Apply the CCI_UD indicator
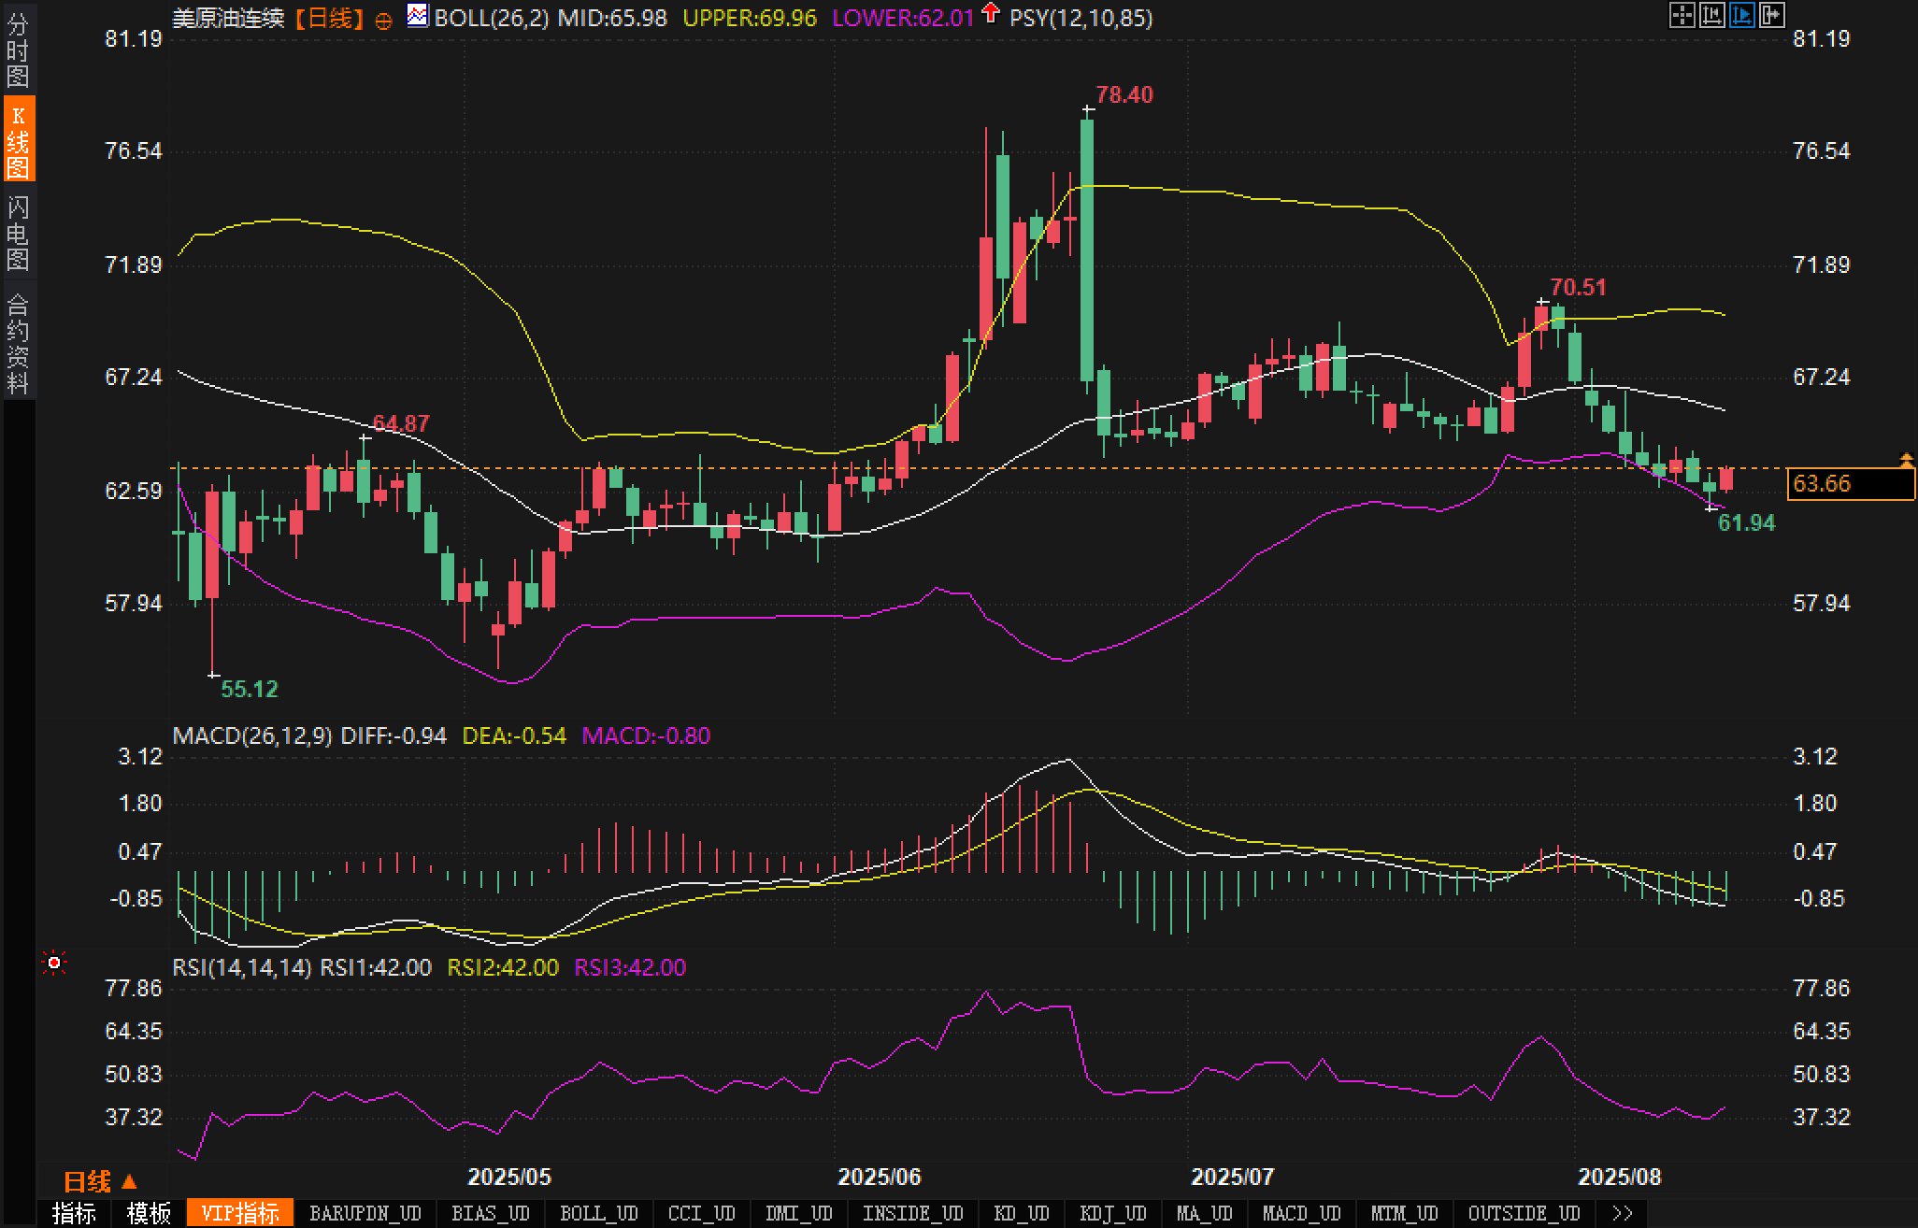This screenshot has width=1918, height=1228. click(702, 1213)
